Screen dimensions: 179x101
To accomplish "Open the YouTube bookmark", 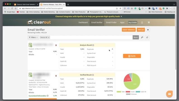I will pyautogui.click(x=21, y=12).
